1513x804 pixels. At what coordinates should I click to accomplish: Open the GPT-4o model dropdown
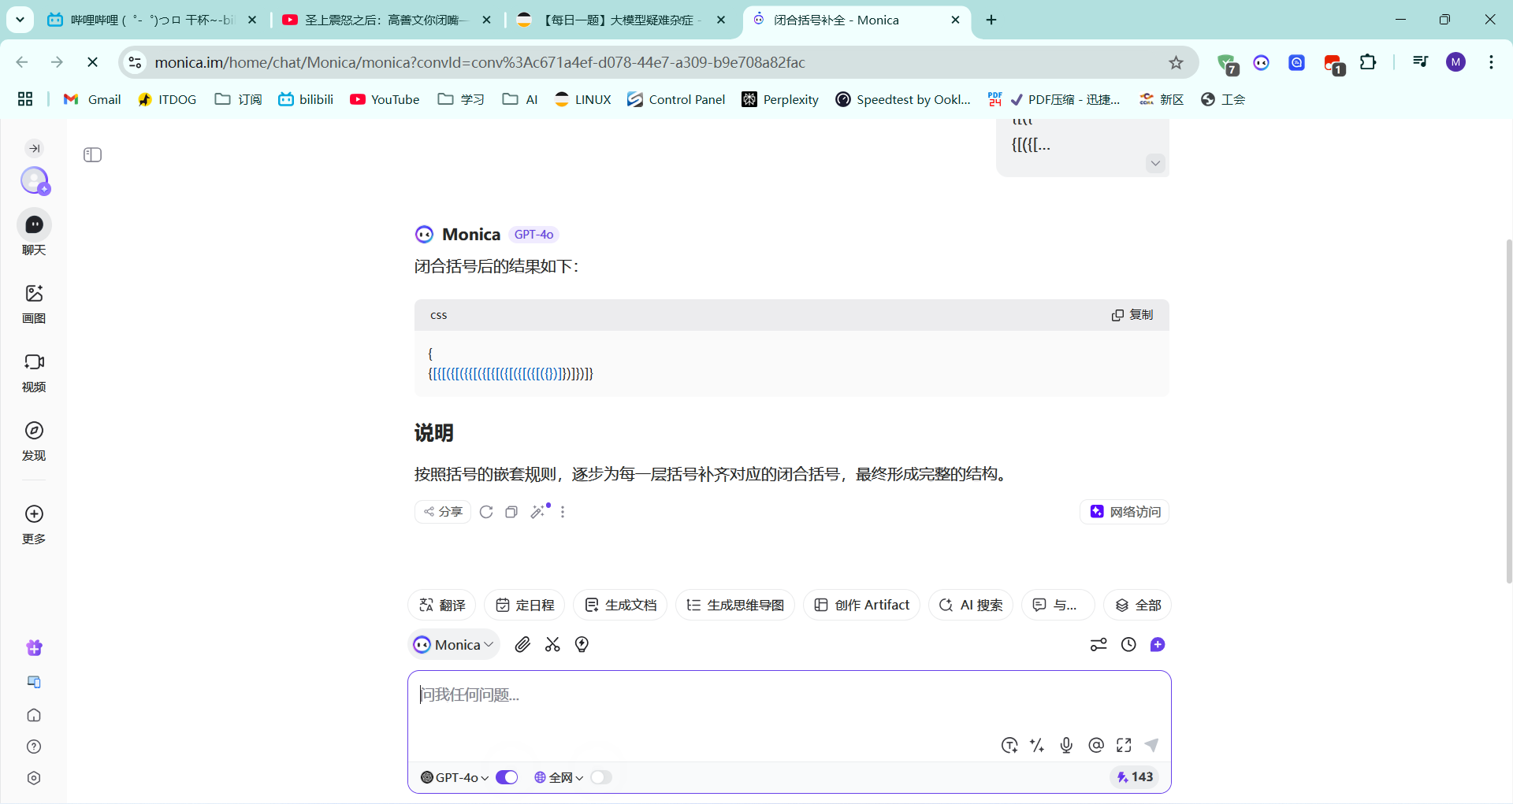pos(455,777)
